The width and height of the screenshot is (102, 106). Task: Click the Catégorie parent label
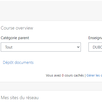point(15,38)
